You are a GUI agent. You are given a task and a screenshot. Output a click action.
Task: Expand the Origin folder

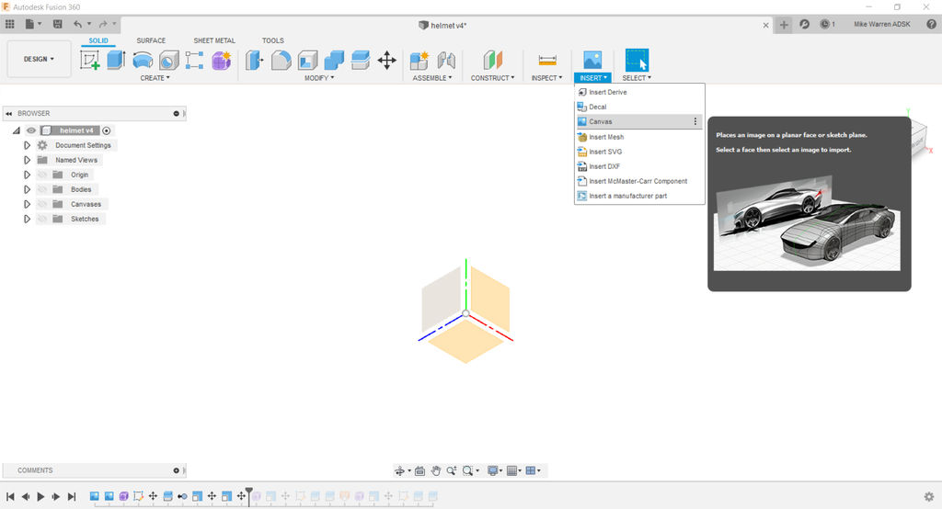(x=27, y=175)
